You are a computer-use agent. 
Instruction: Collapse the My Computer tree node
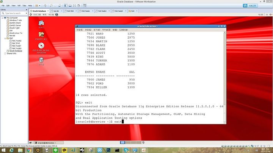click(2, 18)
